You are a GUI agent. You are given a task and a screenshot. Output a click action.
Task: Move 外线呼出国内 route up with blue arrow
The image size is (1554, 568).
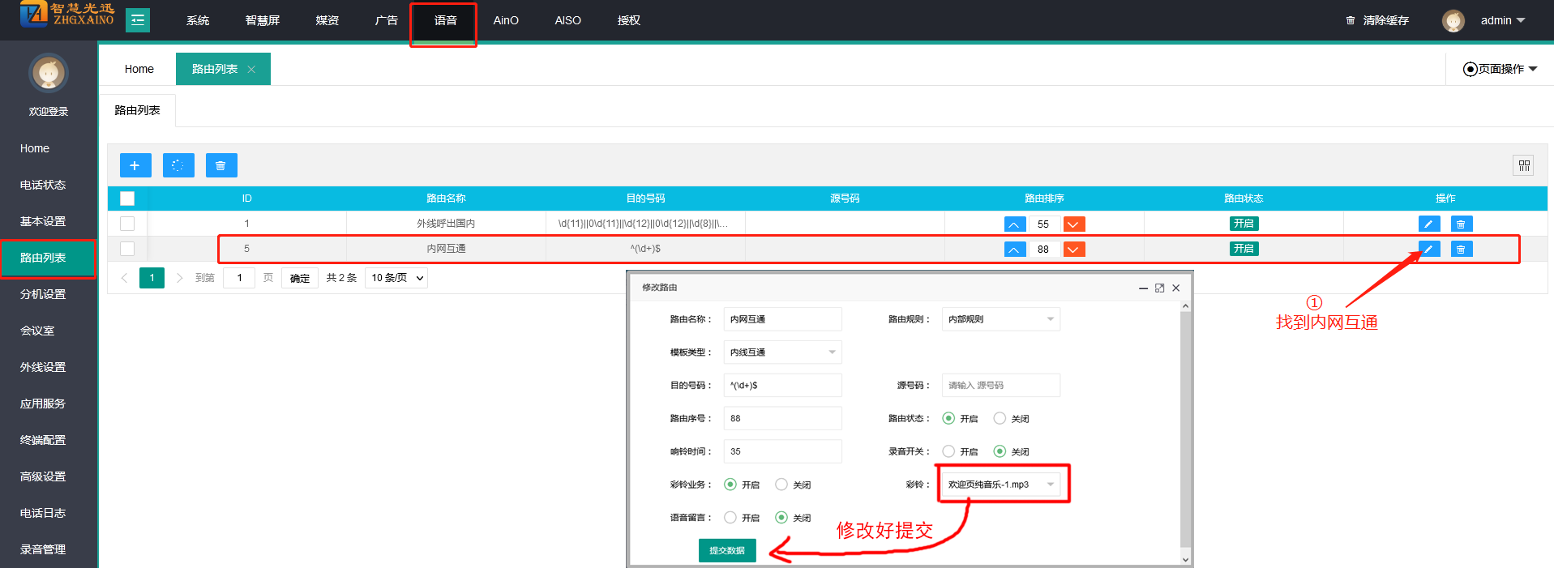tap(1014, 224)
